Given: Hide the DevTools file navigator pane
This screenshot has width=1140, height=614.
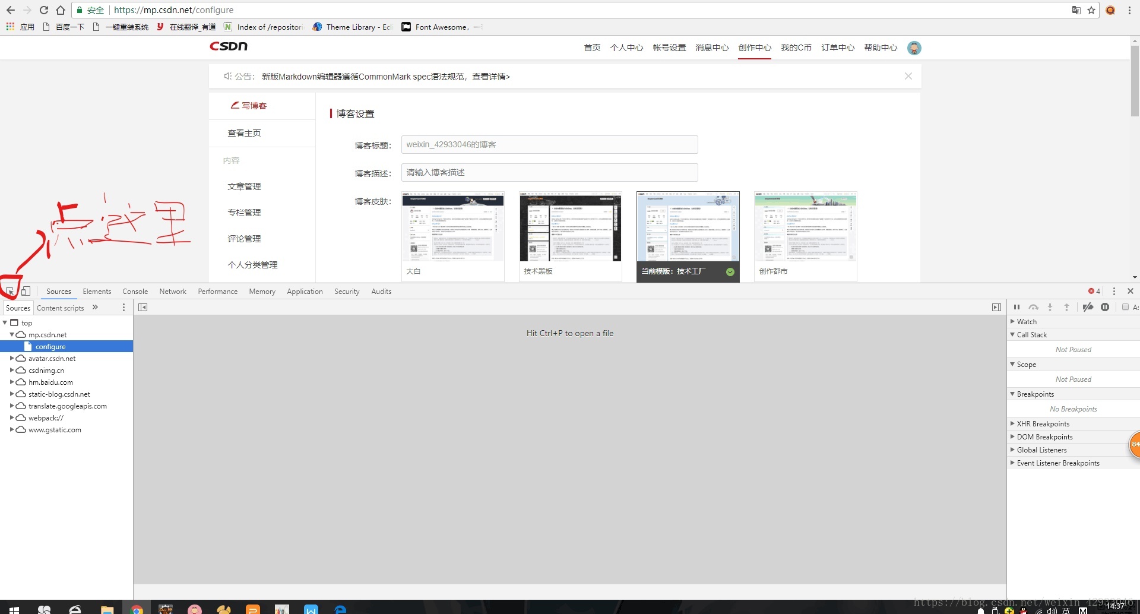Looking at the screenshot, I should 142,308.
